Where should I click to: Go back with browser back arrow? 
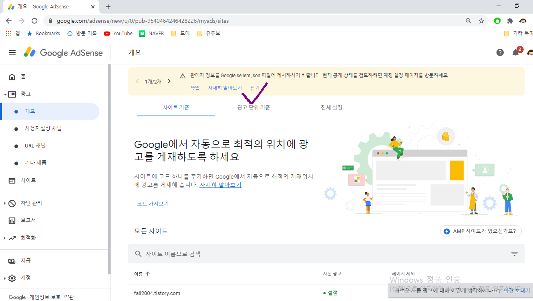(9, 21)
